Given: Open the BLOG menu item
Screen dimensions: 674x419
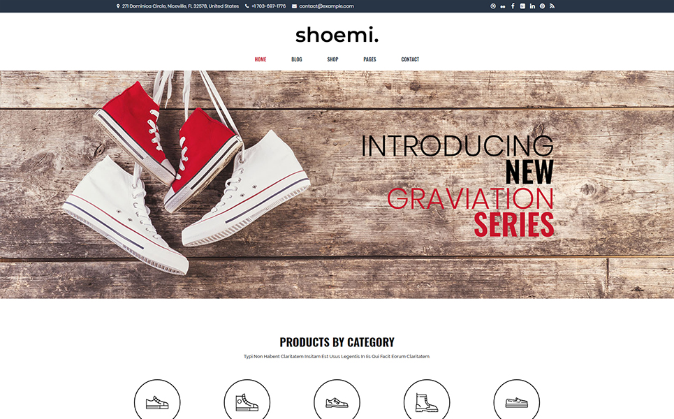Looking at the screenshot, I should [297, 59].
